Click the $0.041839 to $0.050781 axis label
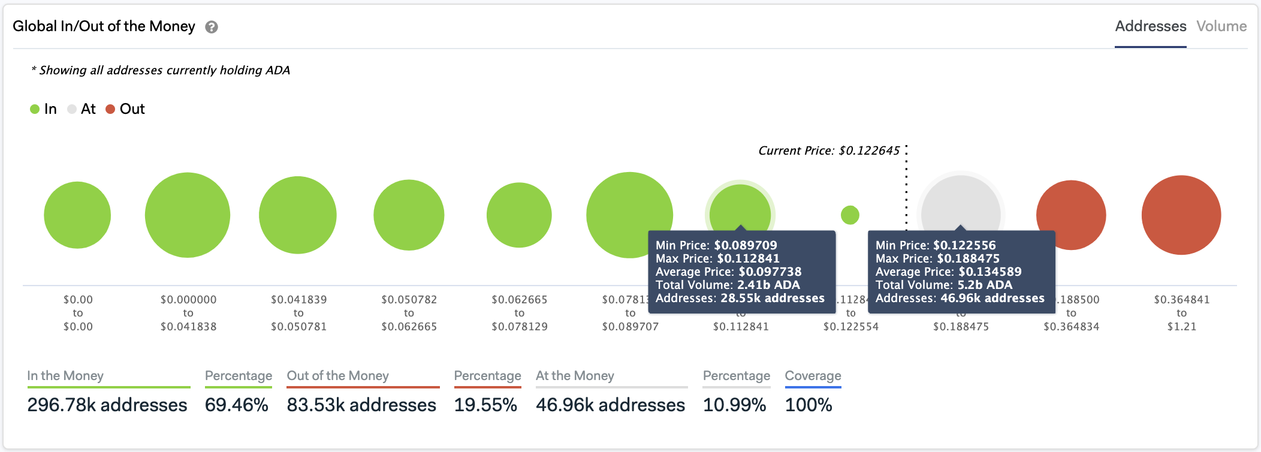The width and height of the screenshot is (1261, 452). point(298,313)
